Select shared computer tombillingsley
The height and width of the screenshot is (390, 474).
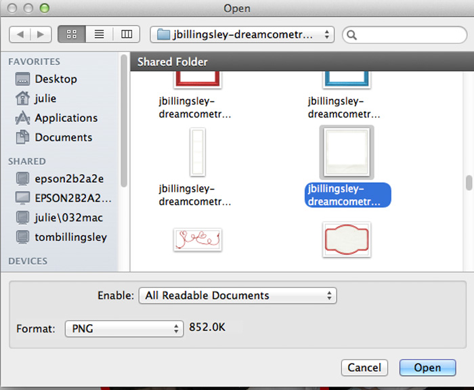[x=70, y=238]
